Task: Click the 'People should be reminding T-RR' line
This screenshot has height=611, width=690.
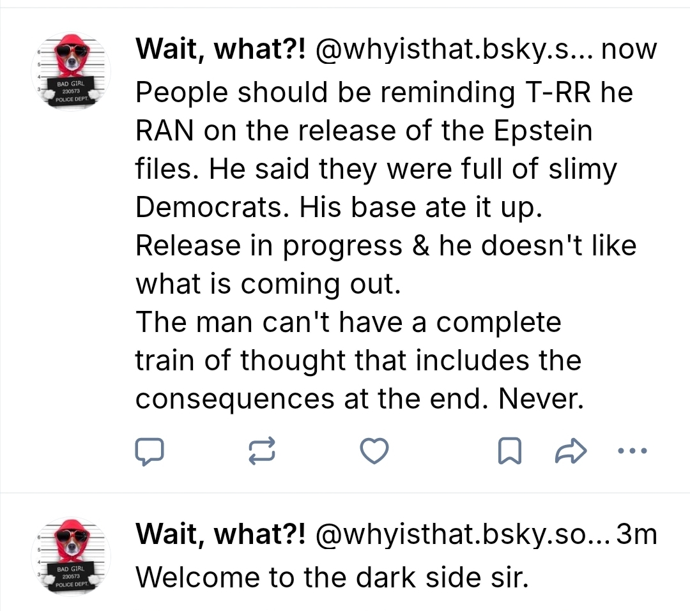Action: pyautogui.click(x=383, y=93)
